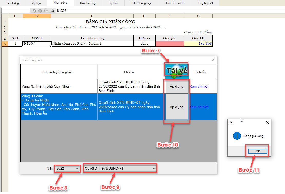Viewport: 285px width, 194px height.
Task: Select column G header
Action: pyautogui.click(x=198, y=16)
